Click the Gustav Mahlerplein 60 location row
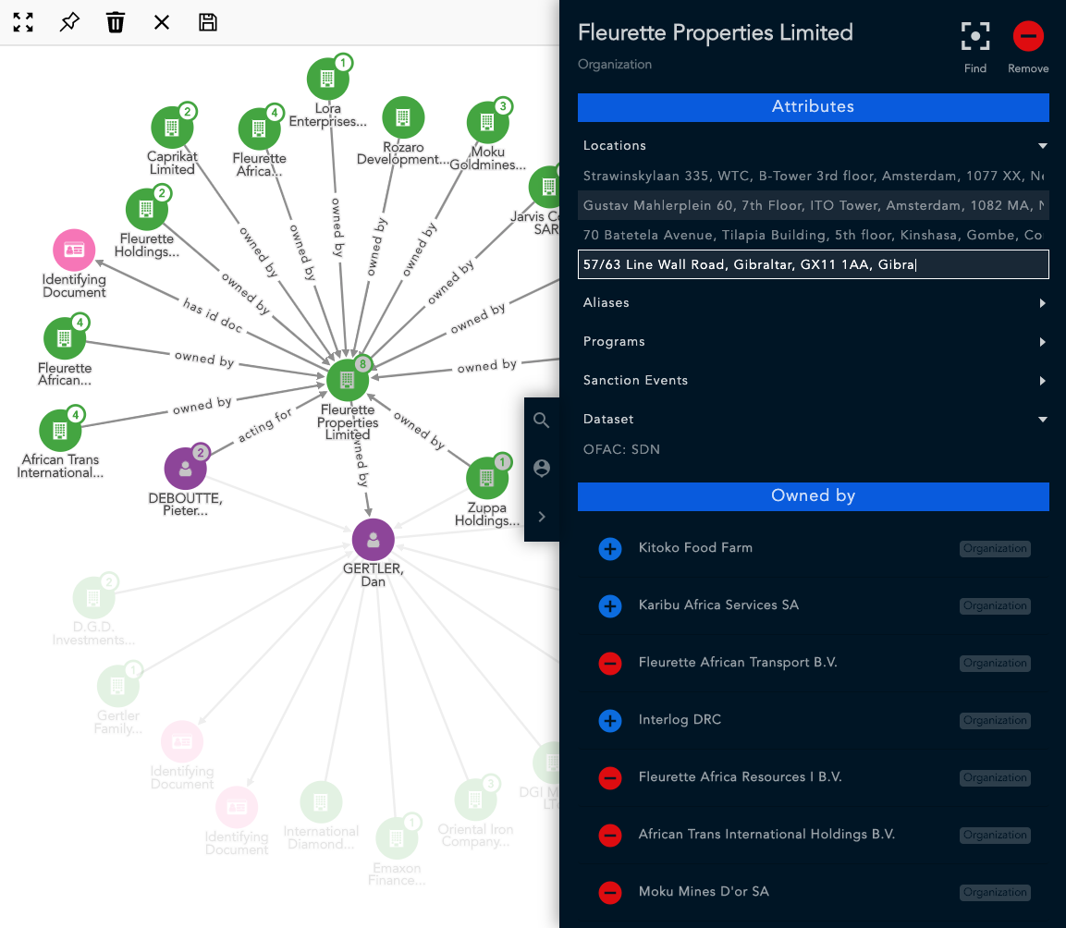This screenshot has height=928, width=1066. coord(813,205)
